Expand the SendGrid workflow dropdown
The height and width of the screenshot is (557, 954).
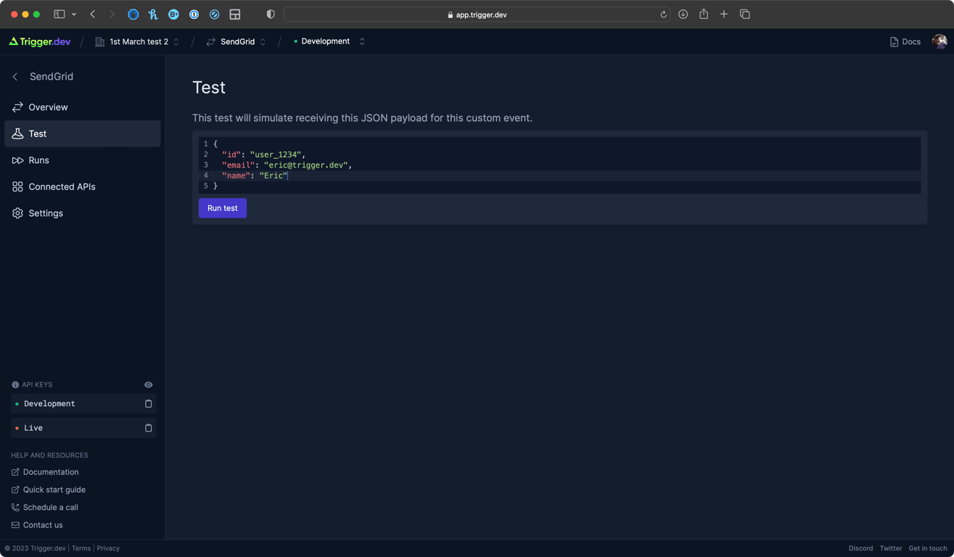pos(237,41)
